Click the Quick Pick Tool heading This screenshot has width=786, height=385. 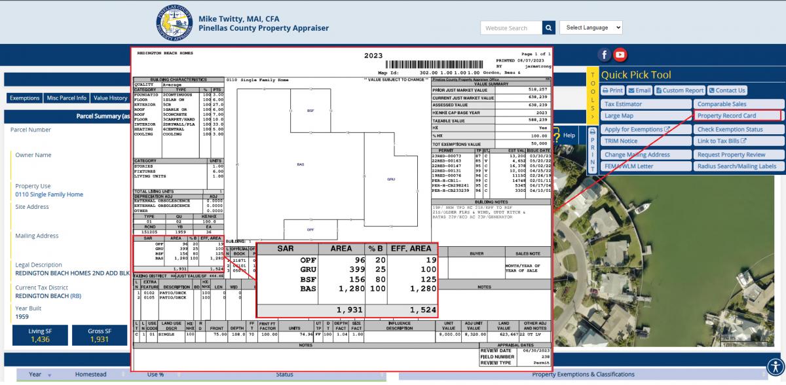636,75
